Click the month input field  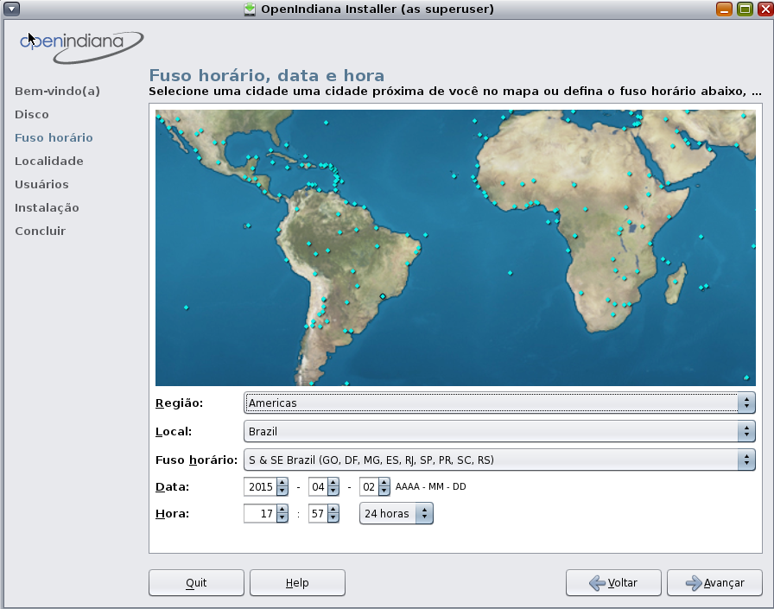[319, 486]
